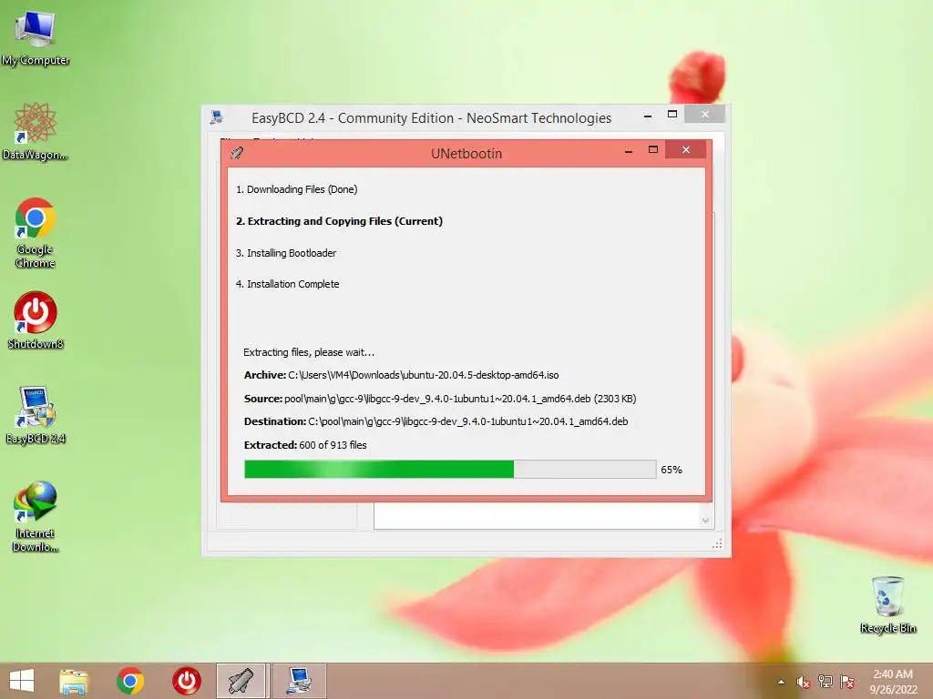Minimize the EasyBCD window
The width and height of the screenshot is (933, 699).
pos(648,115)
